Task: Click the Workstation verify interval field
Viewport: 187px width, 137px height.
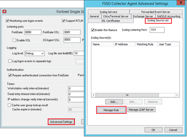Action: [76, 89]
